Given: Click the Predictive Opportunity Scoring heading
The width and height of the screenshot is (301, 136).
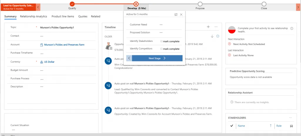Looking at the screenshot, I should tap(247, 71).
